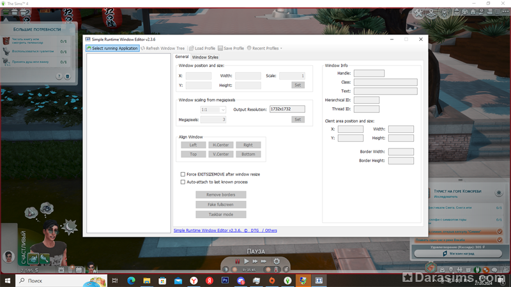Click the Handle field in Window Info
The width and height of the screenshot is (511, 287).
[x=369, y=73]
